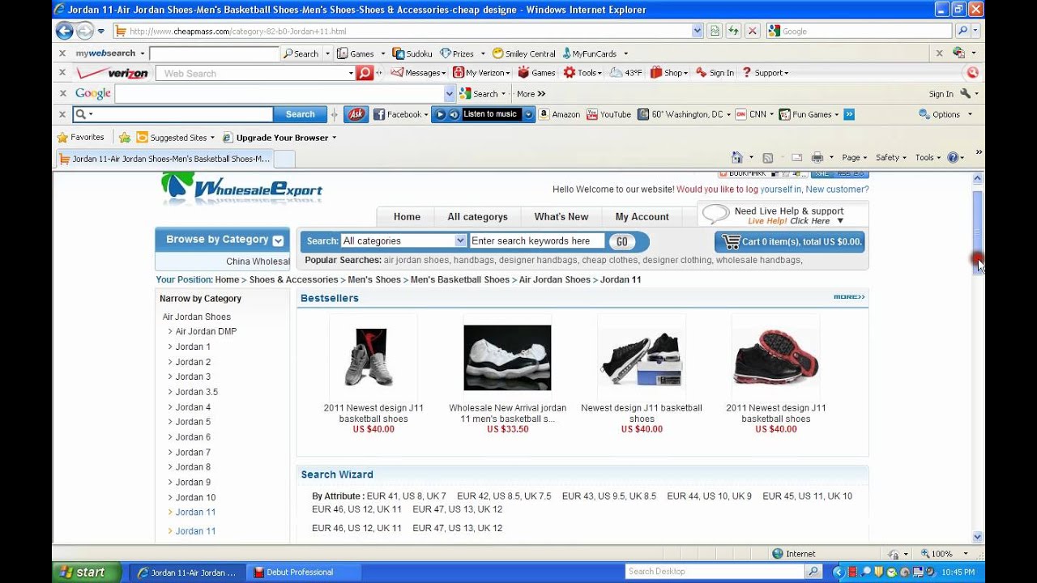Open the My Account tab
1037x583 pixels.
[x=642, y=217]
